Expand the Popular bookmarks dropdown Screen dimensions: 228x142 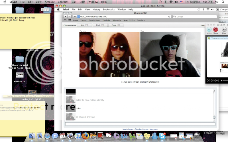[141, 20]
